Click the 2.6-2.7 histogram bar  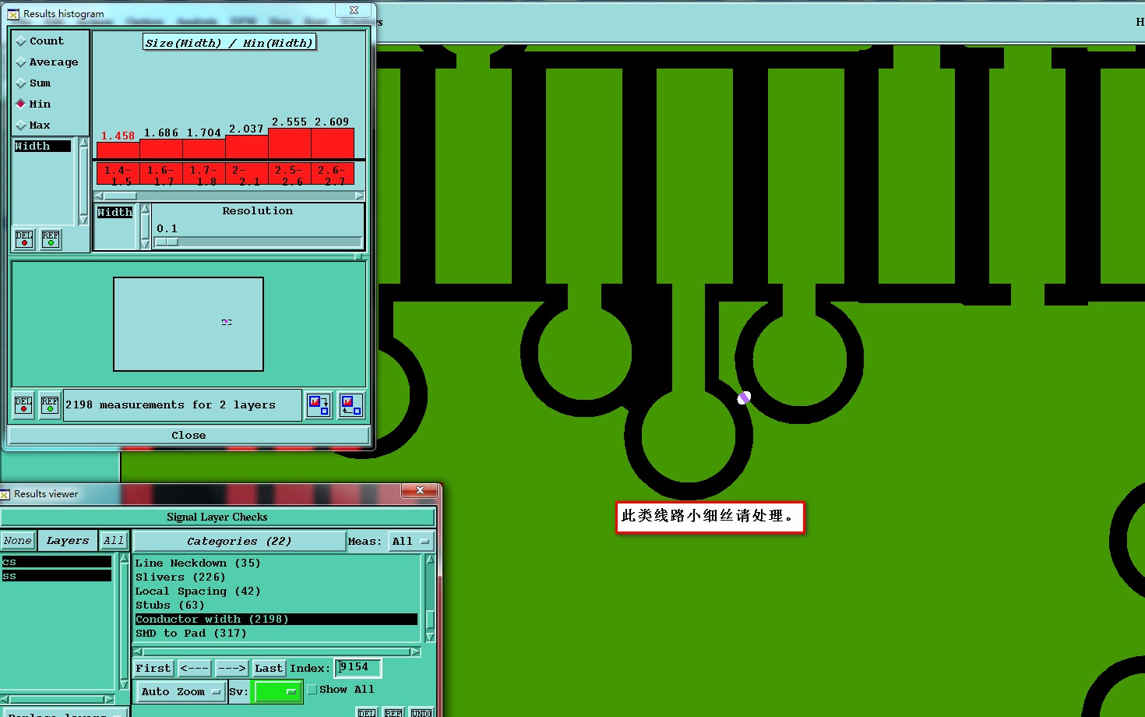(x=333, y=143)
